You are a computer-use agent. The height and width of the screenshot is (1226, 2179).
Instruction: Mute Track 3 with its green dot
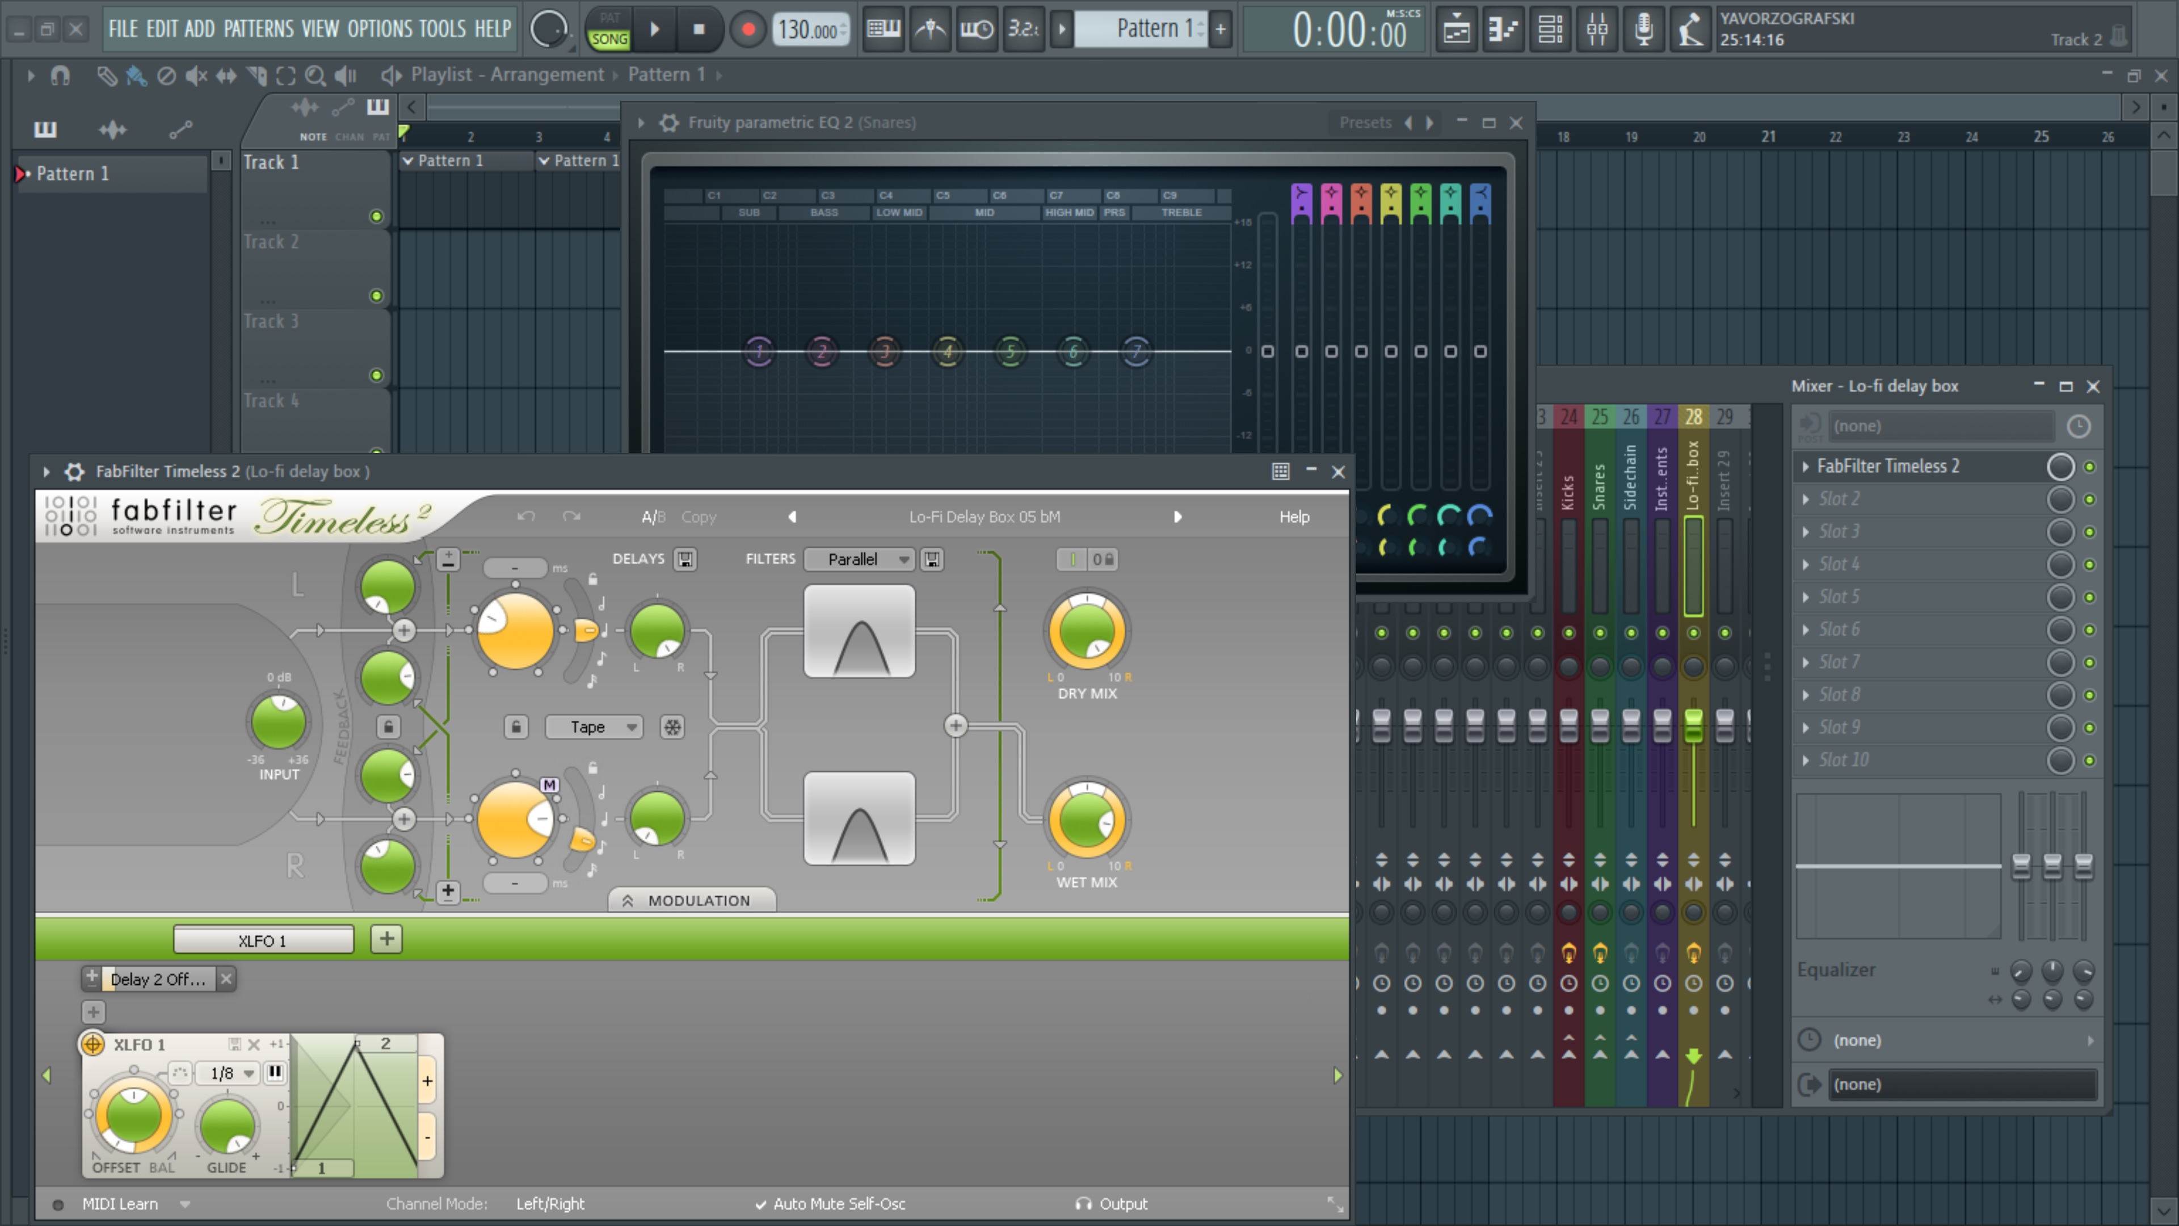(x=376, y=376)
